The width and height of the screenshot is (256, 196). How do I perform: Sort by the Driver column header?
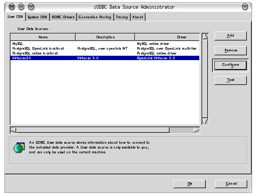(x=167, y=37)
